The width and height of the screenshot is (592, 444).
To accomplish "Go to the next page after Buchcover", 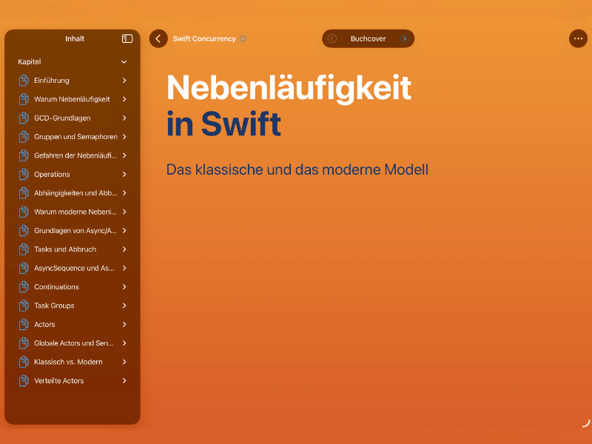I will click(404, 38).
